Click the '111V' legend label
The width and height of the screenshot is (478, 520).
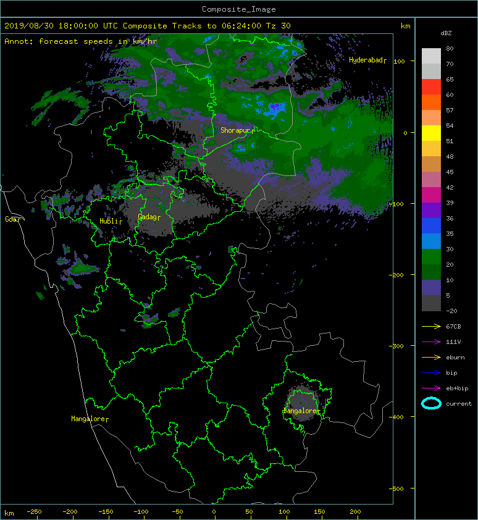[453, 342]
